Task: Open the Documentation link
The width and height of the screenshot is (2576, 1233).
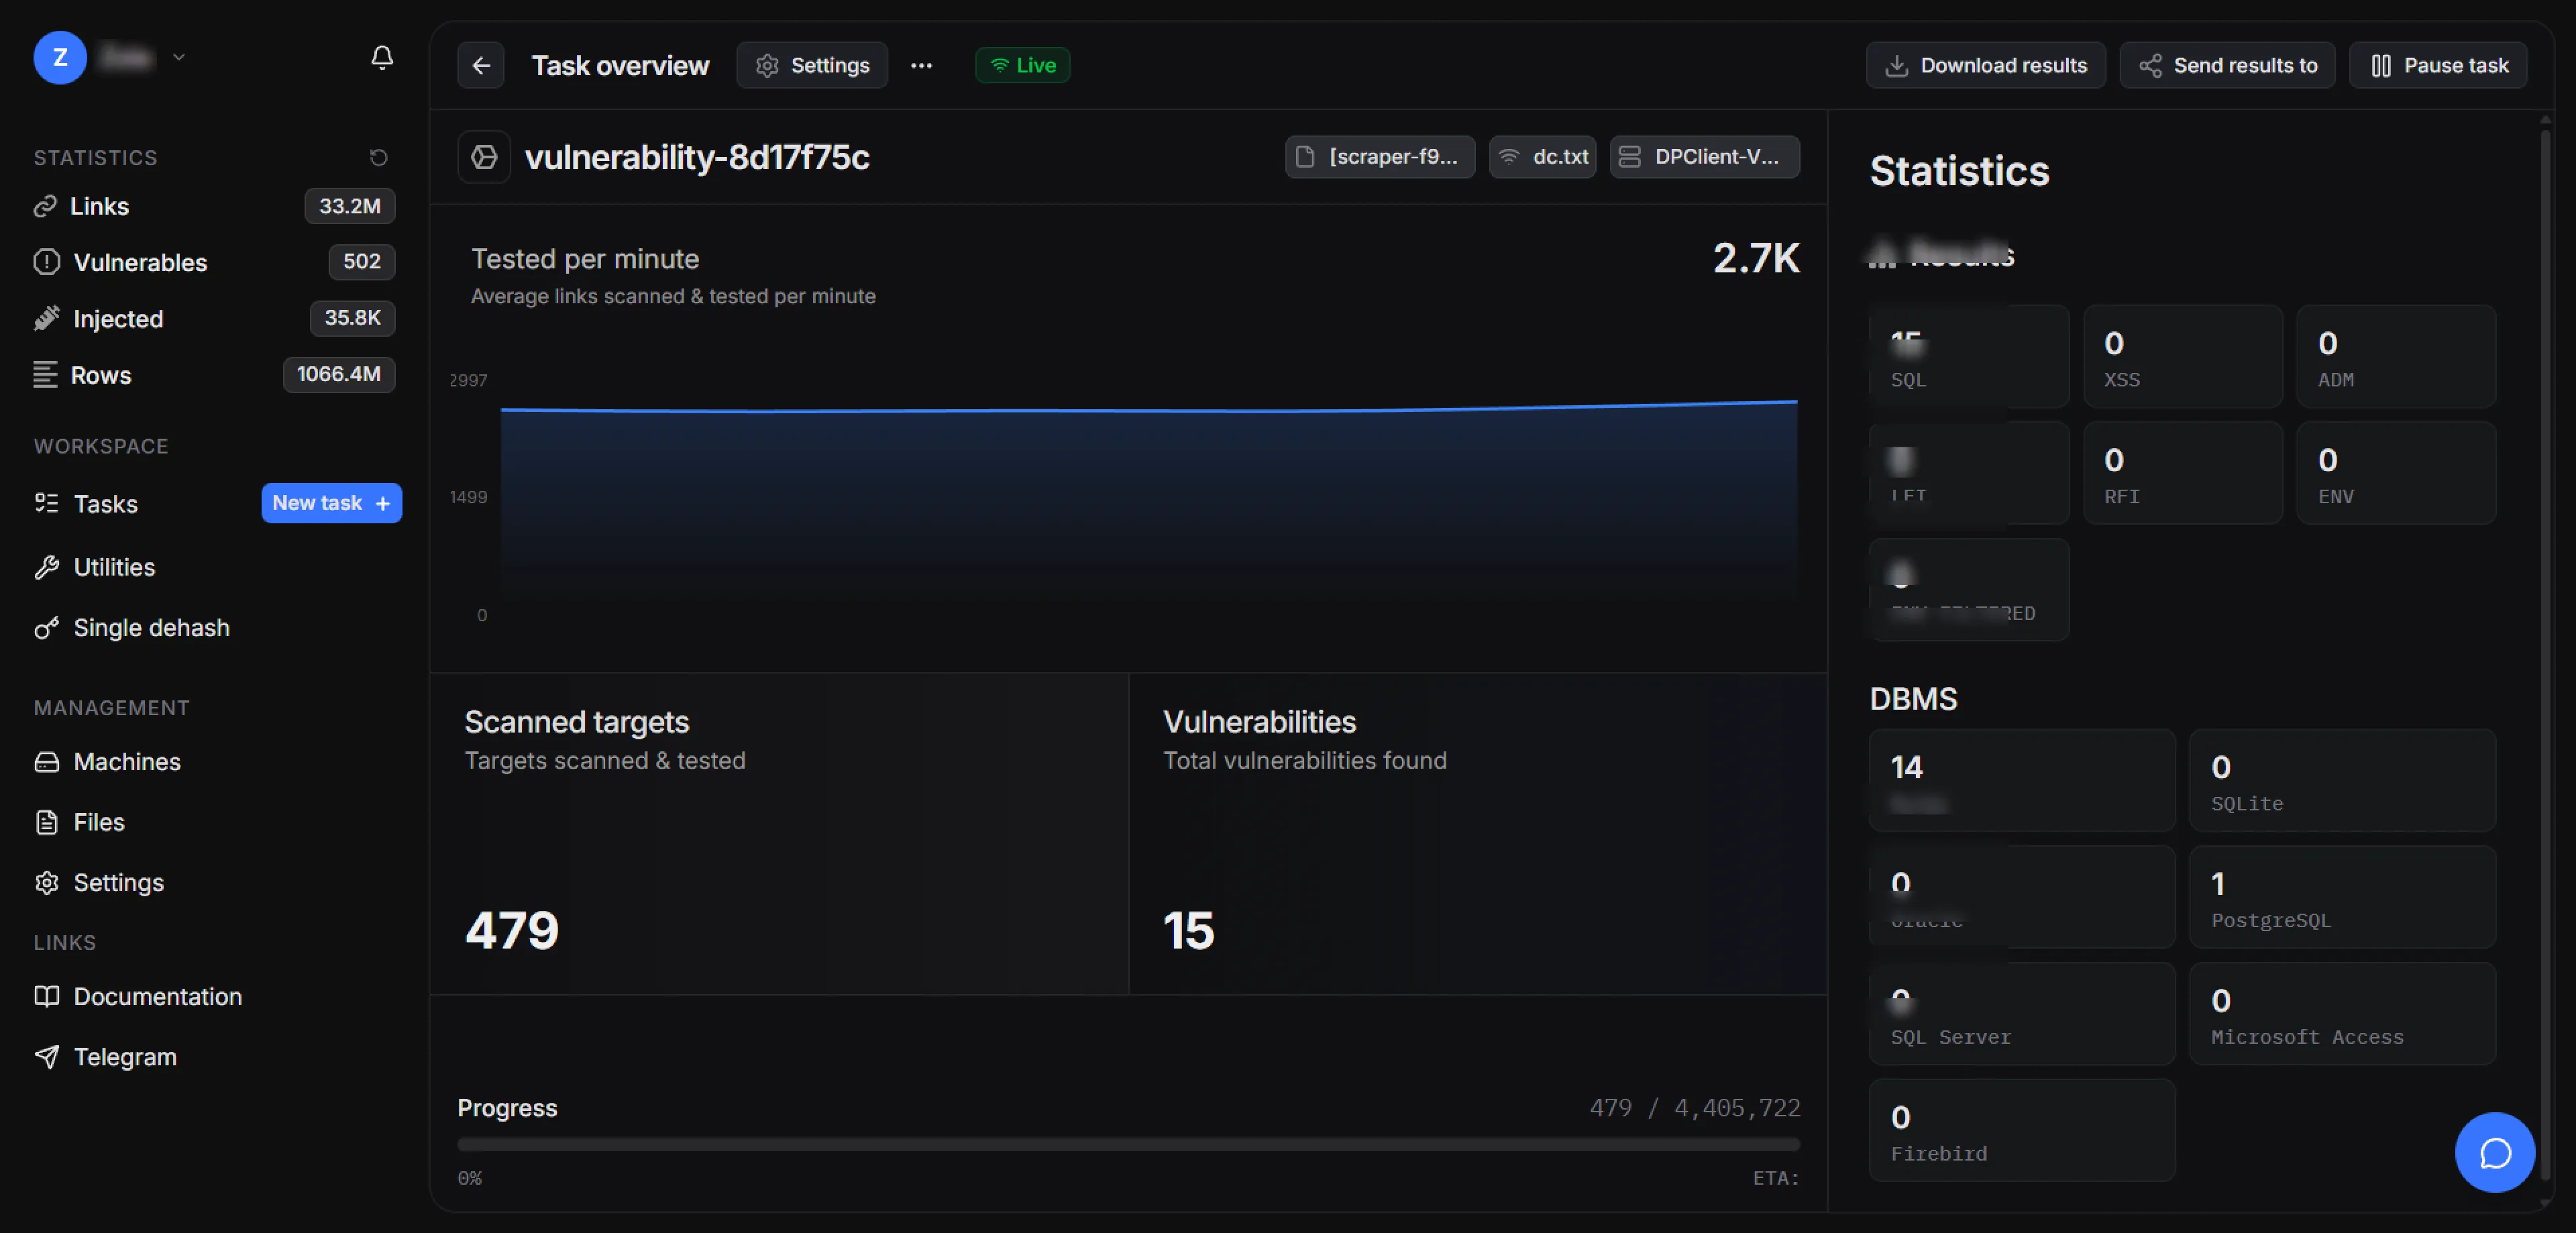Action: click(157, 996)
